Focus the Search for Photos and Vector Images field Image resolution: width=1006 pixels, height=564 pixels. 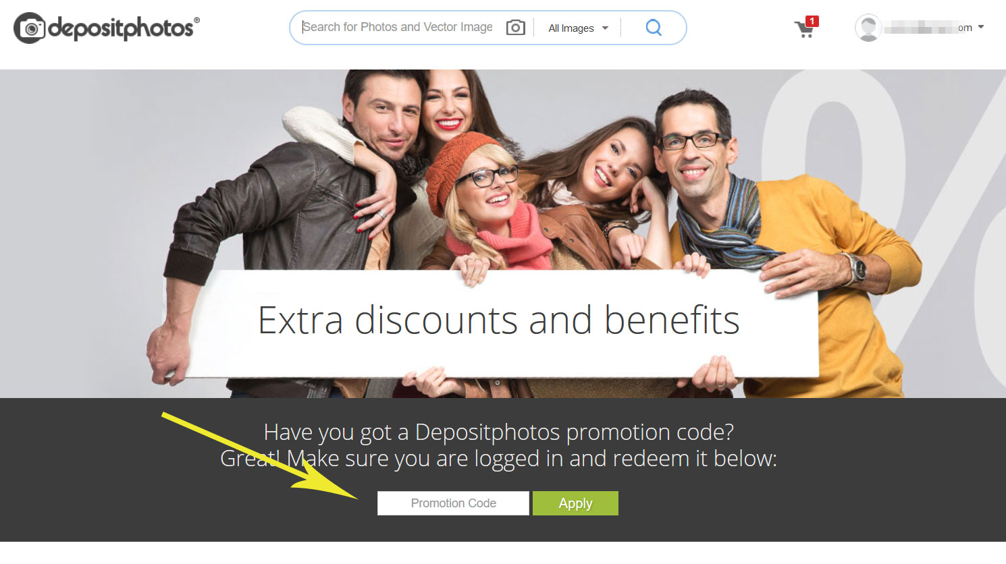(397, 27)
